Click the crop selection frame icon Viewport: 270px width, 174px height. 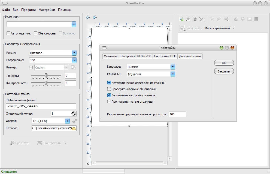pyautogui.click(x=226, y=19)
